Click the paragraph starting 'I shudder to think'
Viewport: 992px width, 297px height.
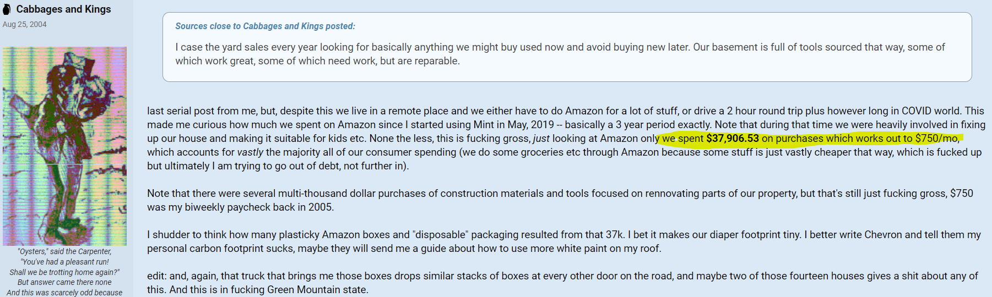click(x=564, y=241)
